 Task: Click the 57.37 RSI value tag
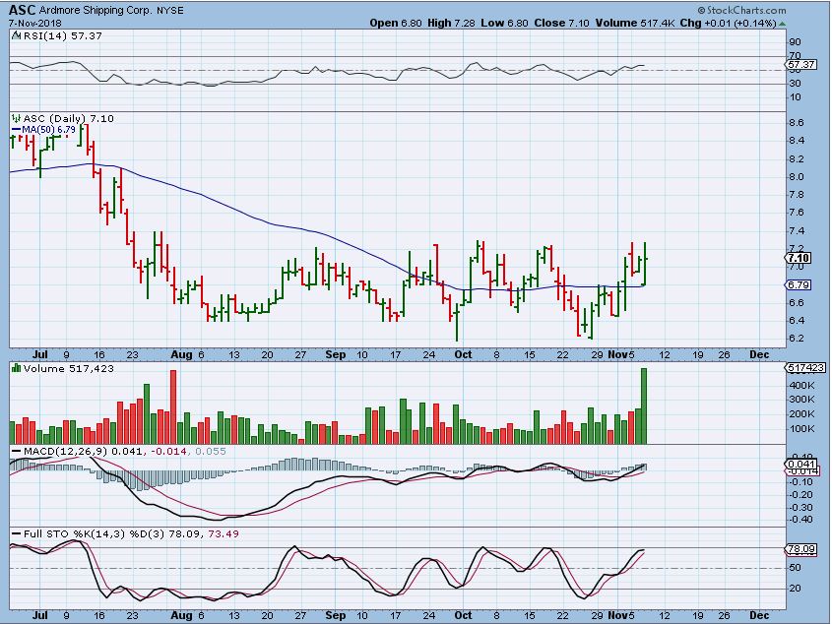[801, 65]
